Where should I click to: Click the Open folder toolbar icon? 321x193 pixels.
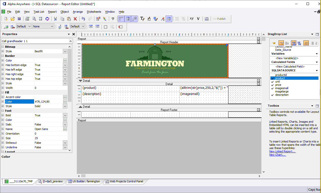click(x=13, y=19)
